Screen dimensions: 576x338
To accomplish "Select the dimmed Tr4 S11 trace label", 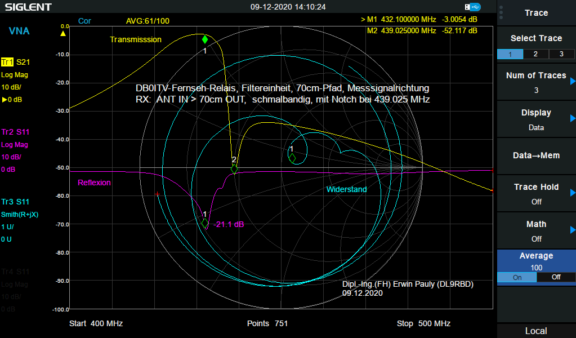I will pos(15,272).
